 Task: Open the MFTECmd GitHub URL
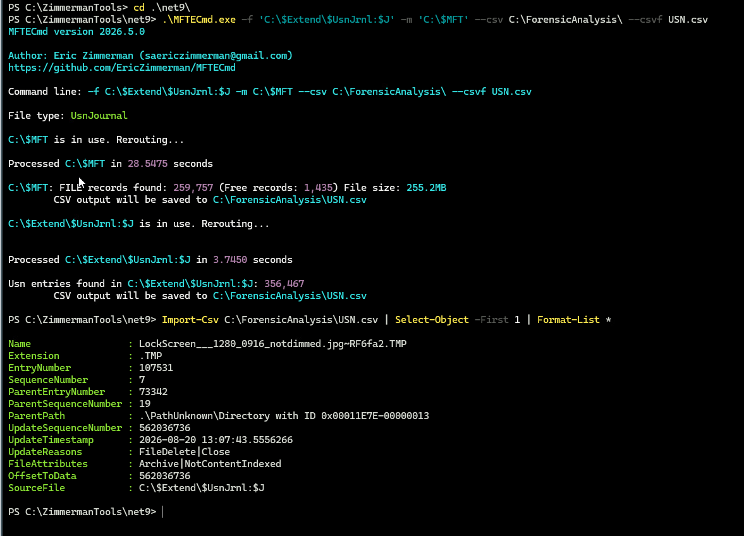122,68
